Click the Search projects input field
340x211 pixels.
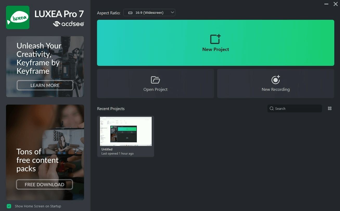[294, 108]
